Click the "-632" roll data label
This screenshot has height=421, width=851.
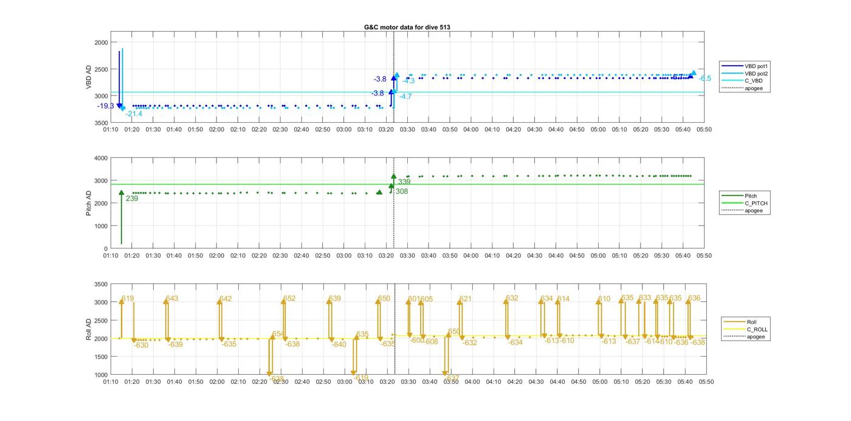coord(469,343)
